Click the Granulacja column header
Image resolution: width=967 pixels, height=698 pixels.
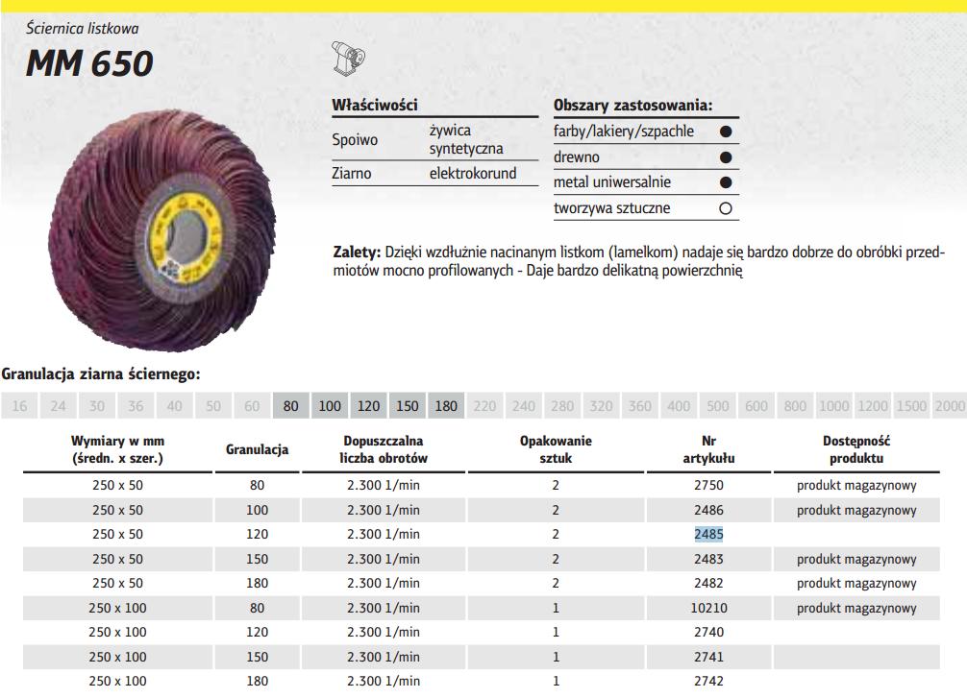click(258, 449)
